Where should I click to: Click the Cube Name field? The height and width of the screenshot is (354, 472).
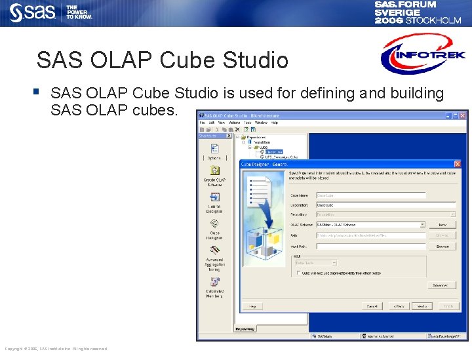click(x=371, y=195)
